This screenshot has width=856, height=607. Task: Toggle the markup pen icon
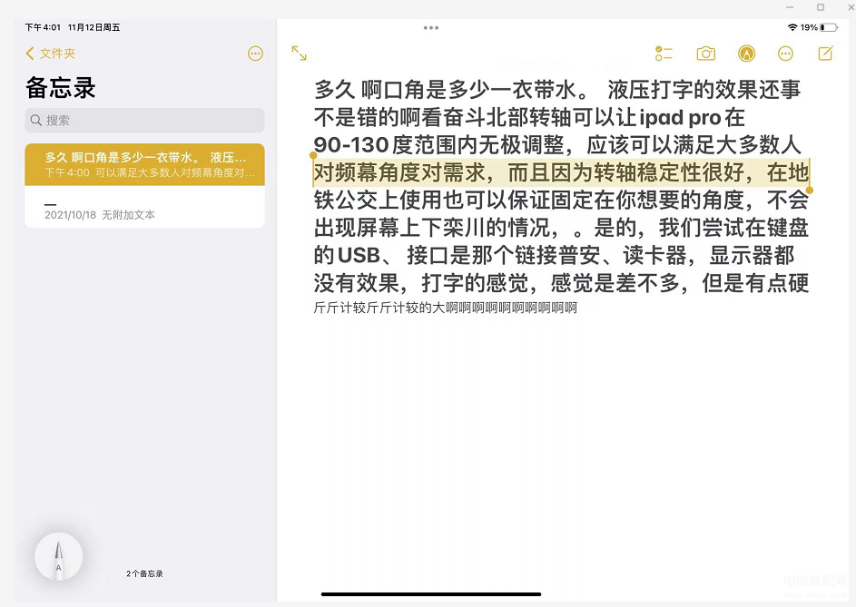[746, 54]
